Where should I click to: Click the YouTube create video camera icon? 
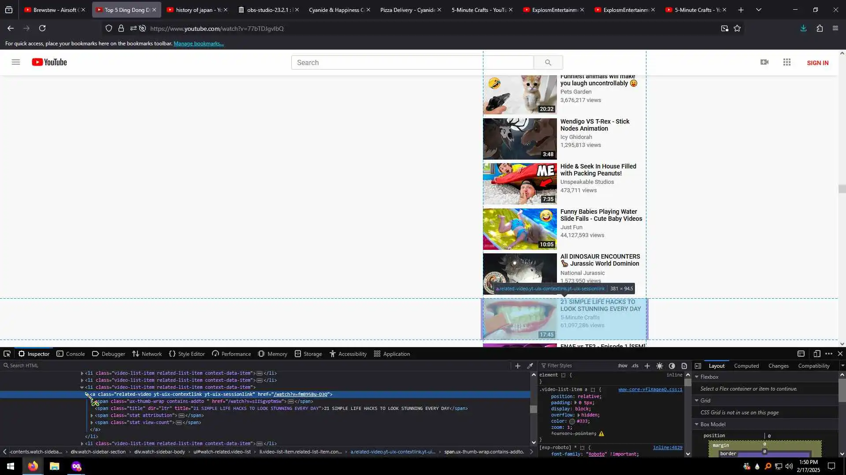(x=764, y=62)
